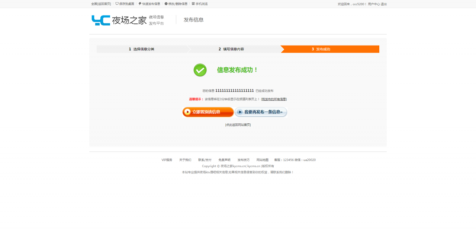The height and width of the screenshot is (236, 476).
Task: Click the lightning icon for 快速发布信息
Action: (140, 4)
